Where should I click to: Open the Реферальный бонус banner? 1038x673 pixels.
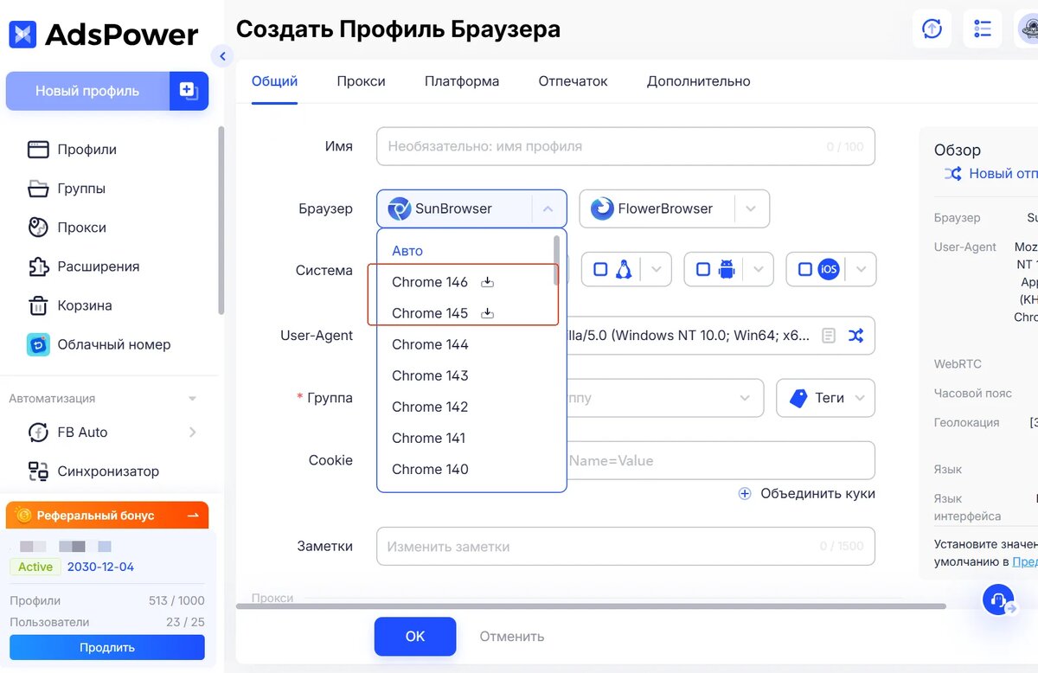[107, 516]
